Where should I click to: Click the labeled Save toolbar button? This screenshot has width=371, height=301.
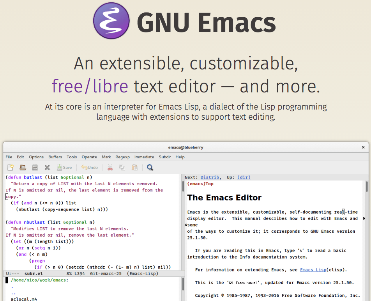[64, 167]
